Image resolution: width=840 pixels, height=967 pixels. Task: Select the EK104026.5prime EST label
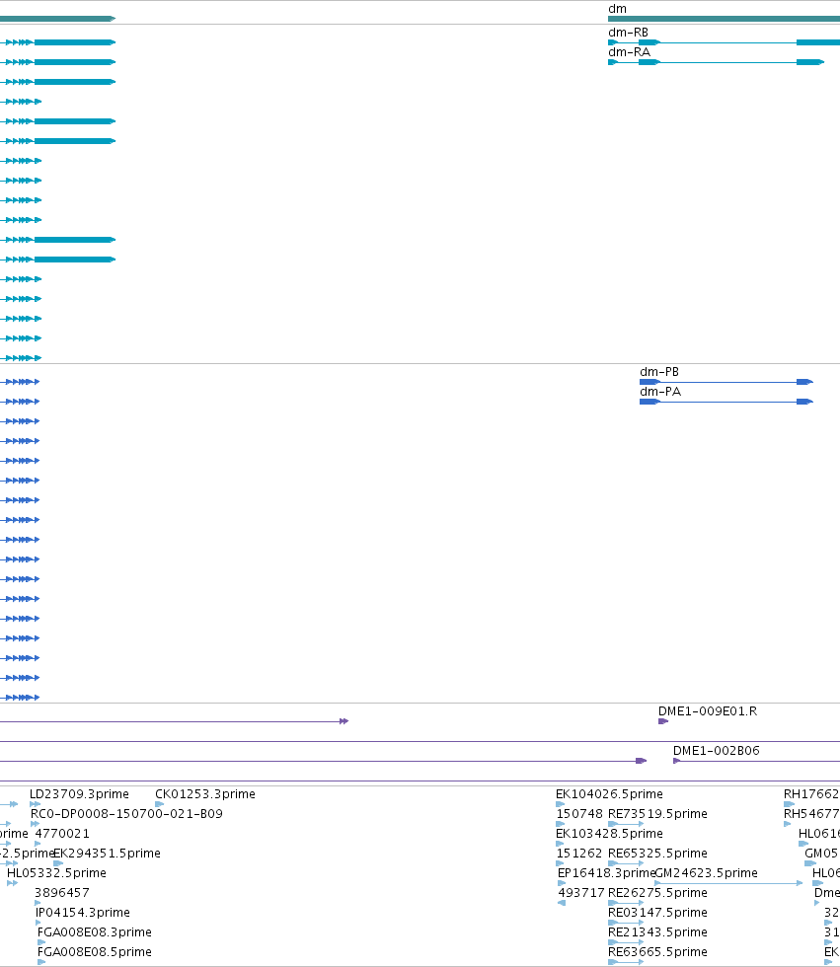click(609, 793)
